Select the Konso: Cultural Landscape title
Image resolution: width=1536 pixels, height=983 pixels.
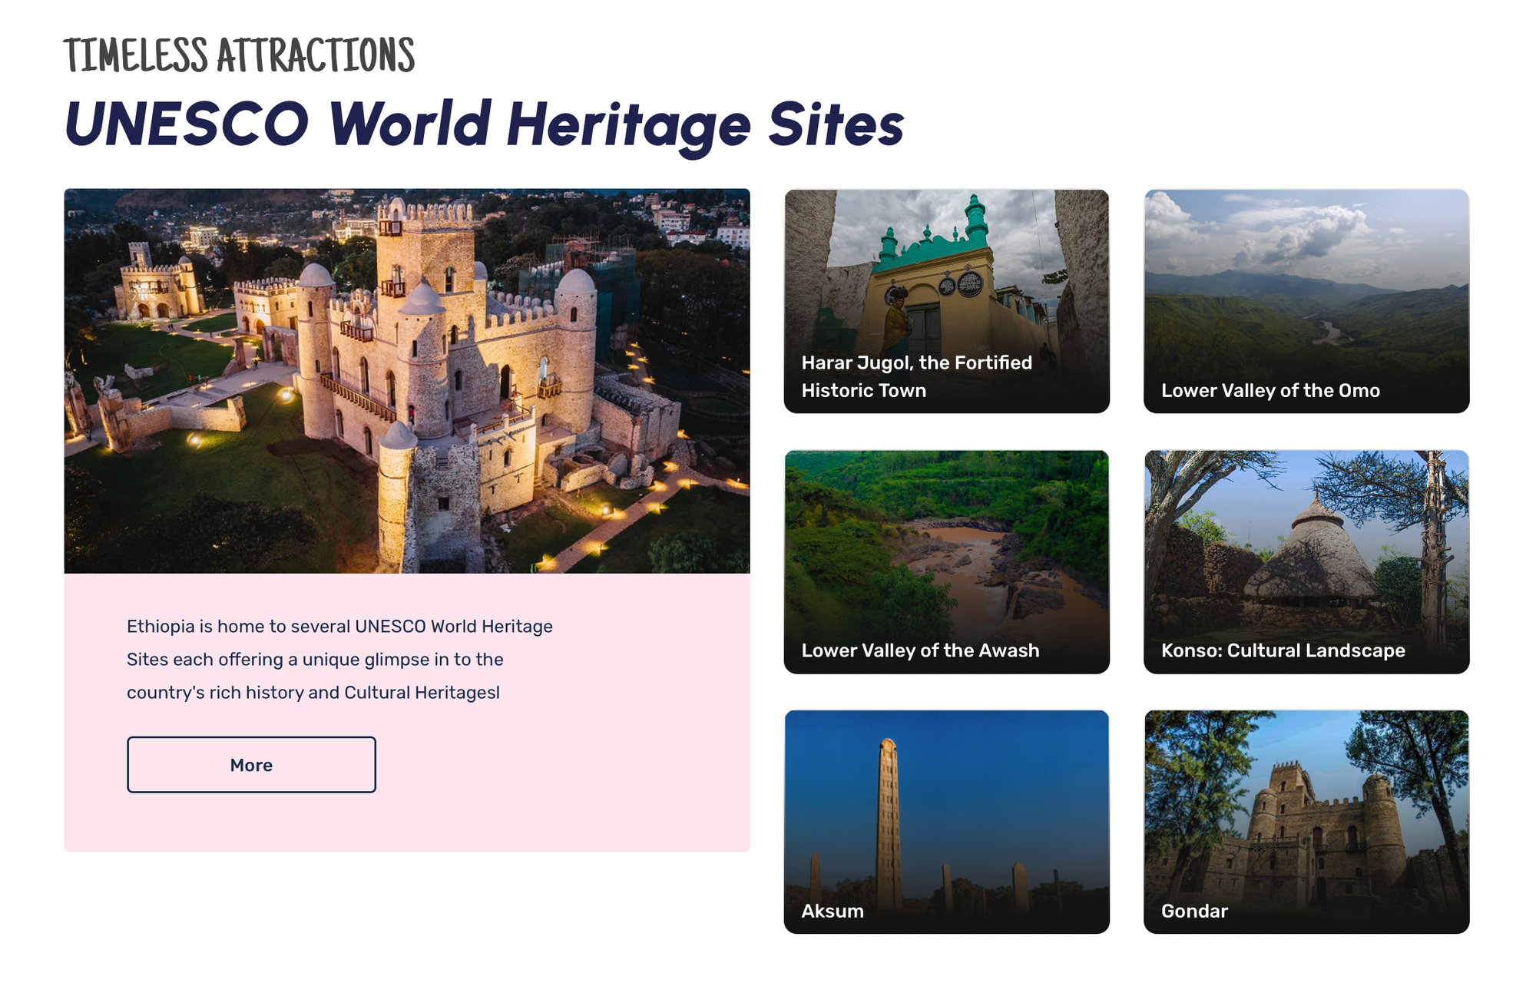pos(1283,650)
